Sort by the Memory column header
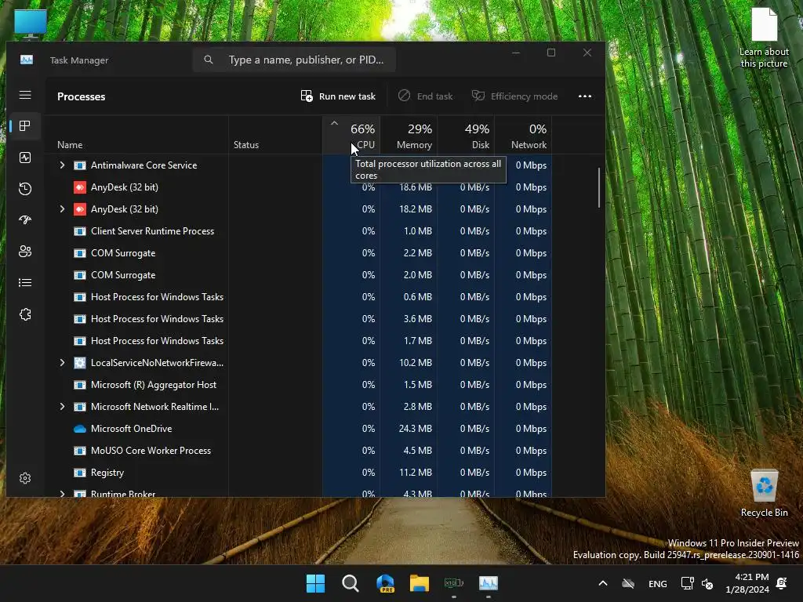The width and height of the screenshot is (803, 602). [x=409, y=135]
